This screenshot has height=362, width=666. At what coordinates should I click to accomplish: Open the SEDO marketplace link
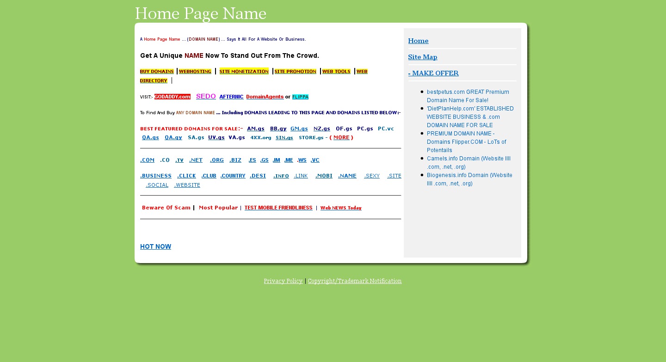pos(206,97)
